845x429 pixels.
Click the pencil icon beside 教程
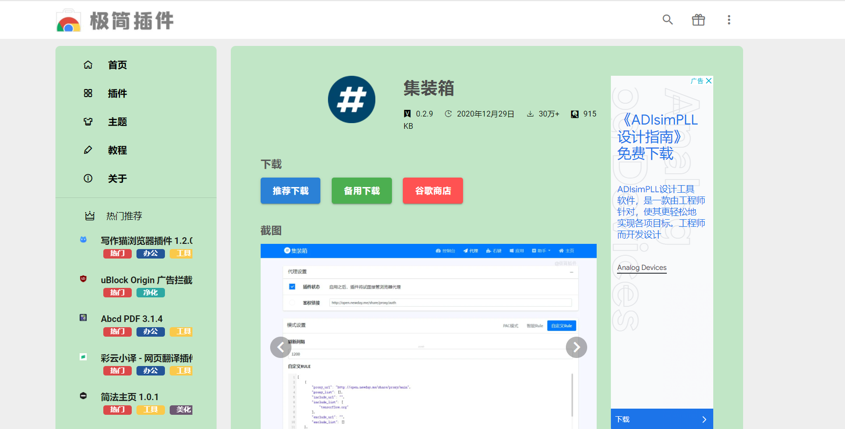(x=88, y=150)
